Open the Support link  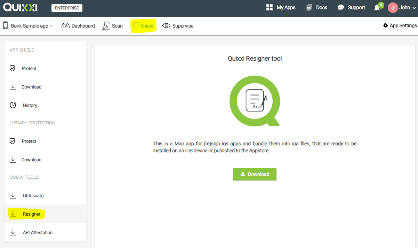click(356, 7)
